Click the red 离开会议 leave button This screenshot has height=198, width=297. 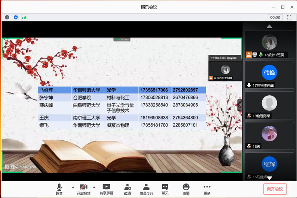275,189
